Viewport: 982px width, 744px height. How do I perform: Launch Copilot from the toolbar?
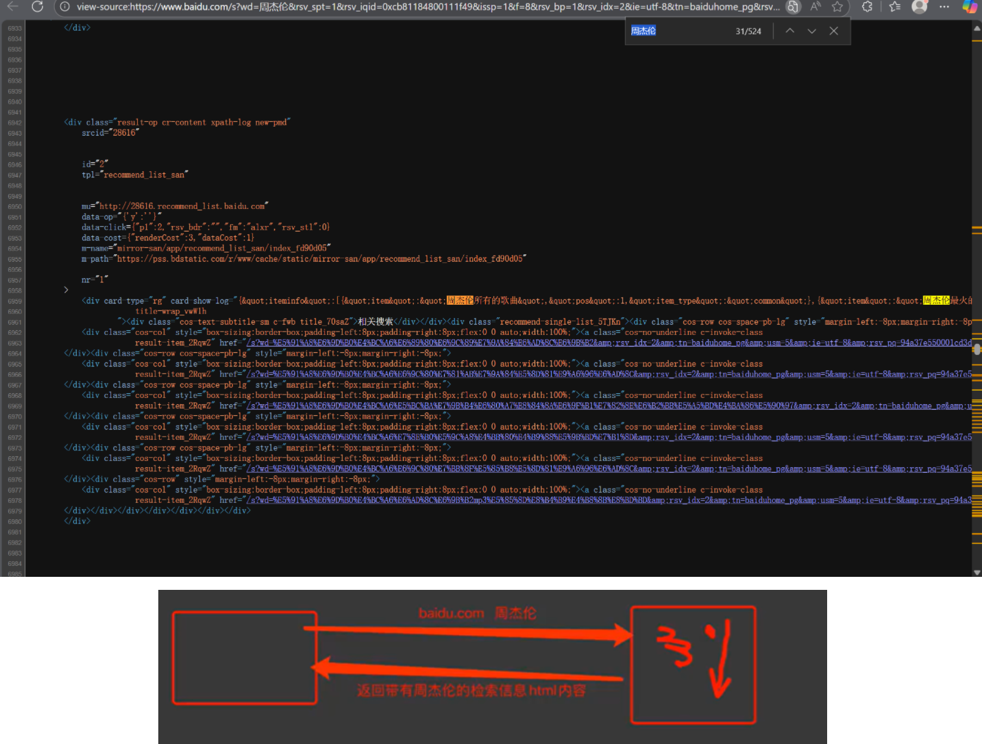tap(970, 7)
